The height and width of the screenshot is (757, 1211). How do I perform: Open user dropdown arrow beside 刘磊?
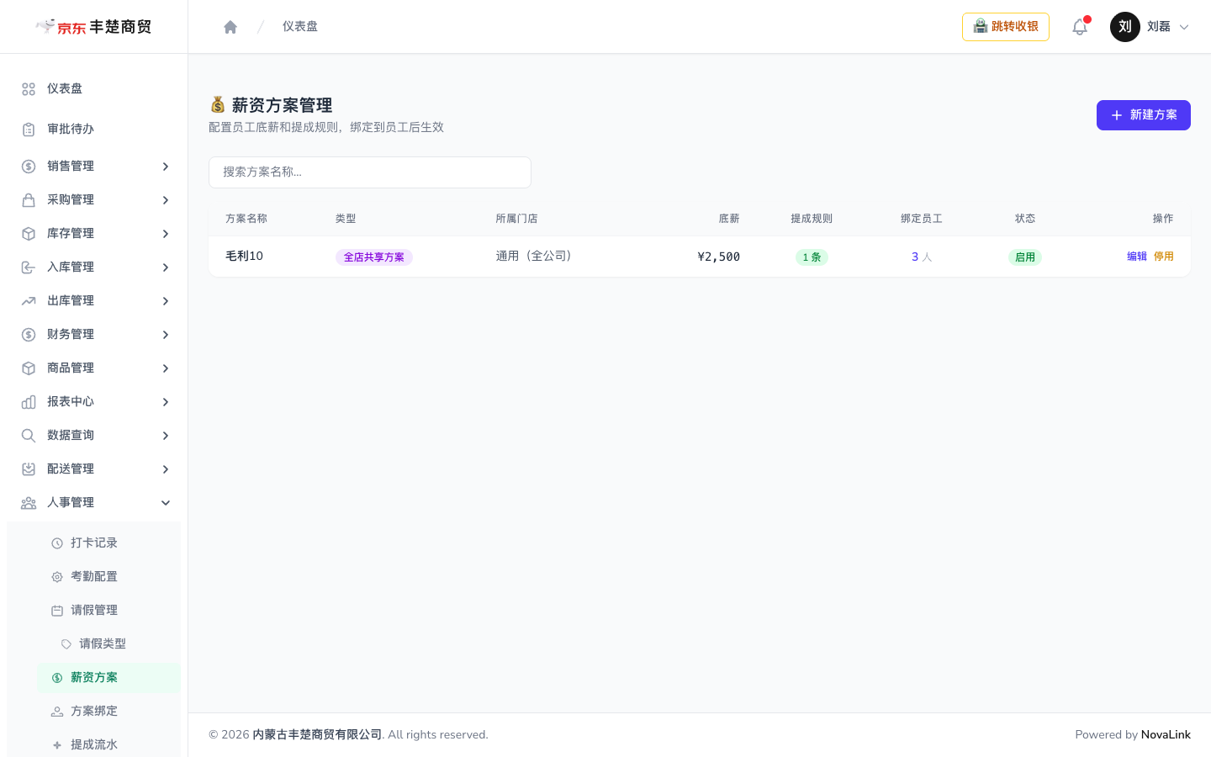1184,27
